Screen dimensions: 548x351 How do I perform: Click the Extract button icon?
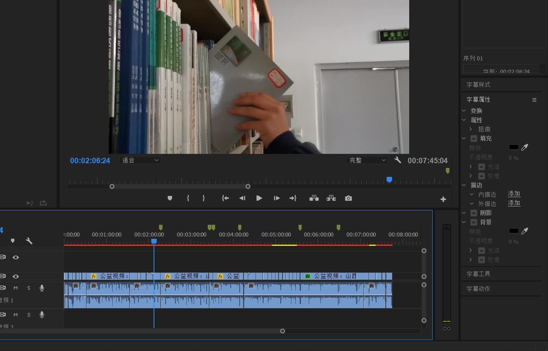331,198
